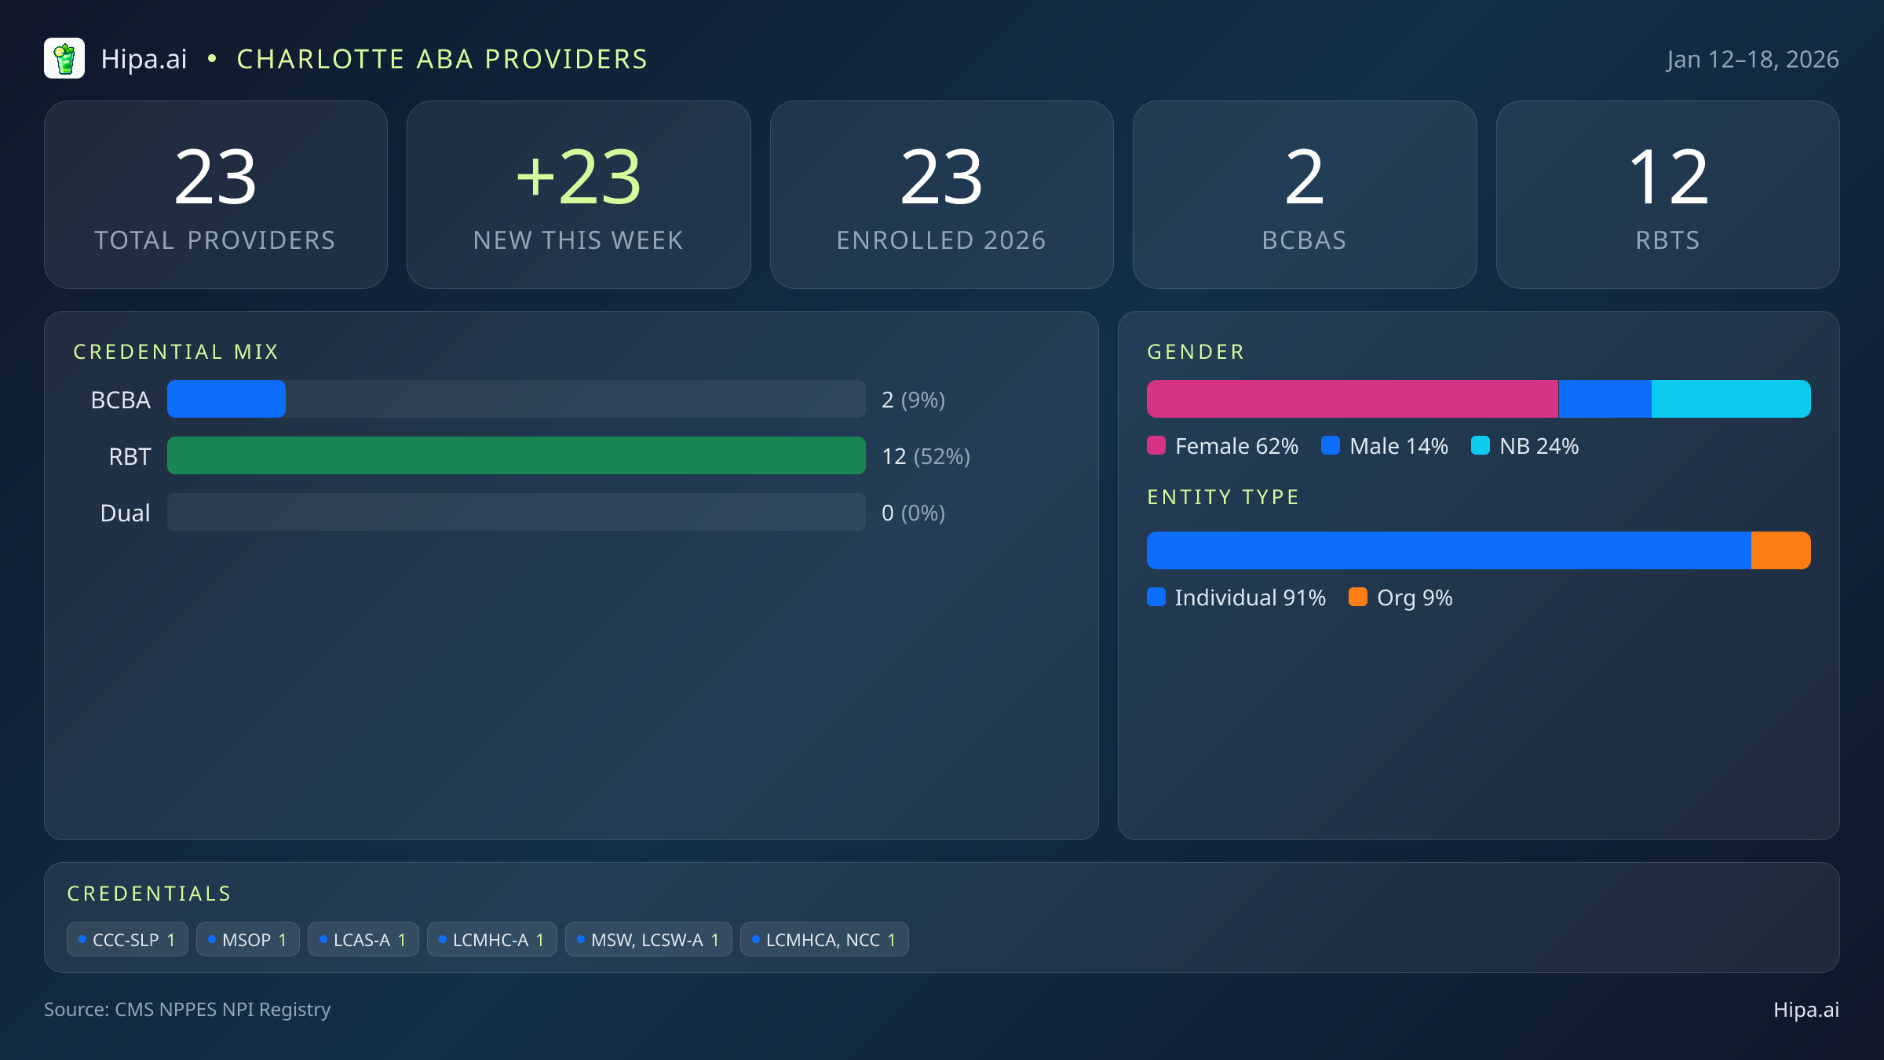Select the Female legend color dot
1884x1060 pixels.
[x=1157, y=446]
